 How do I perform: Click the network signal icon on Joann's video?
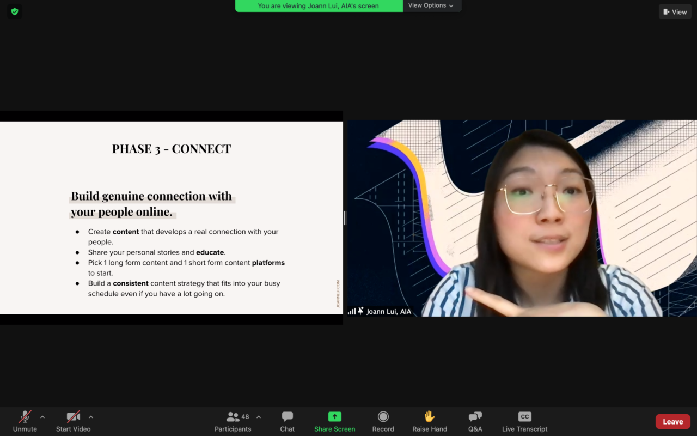pos(351,311)
